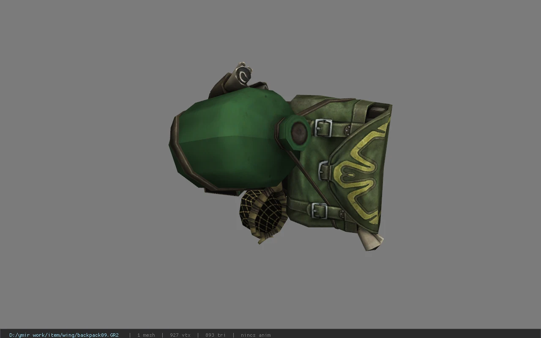Click the file path backpack09.GR2 in status bar

[64, 335]
